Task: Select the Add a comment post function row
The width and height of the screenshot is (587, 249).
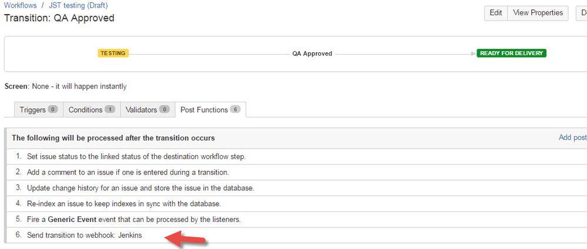Action: 297,172
